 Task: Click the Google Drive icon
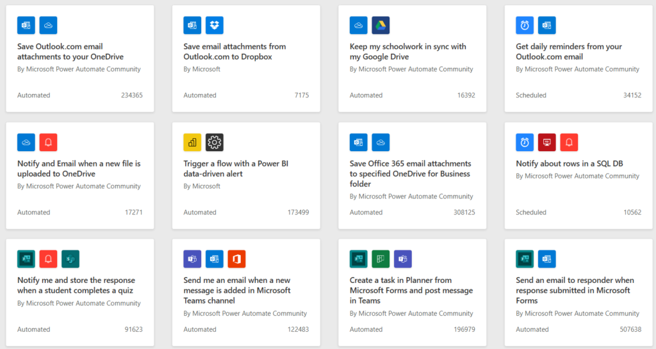pyautogui.click(x=381, y=25)
